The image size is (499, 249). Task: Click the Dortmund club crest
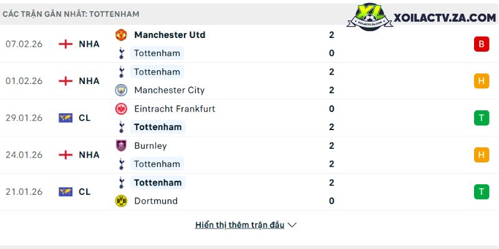(x=121, y=201)
